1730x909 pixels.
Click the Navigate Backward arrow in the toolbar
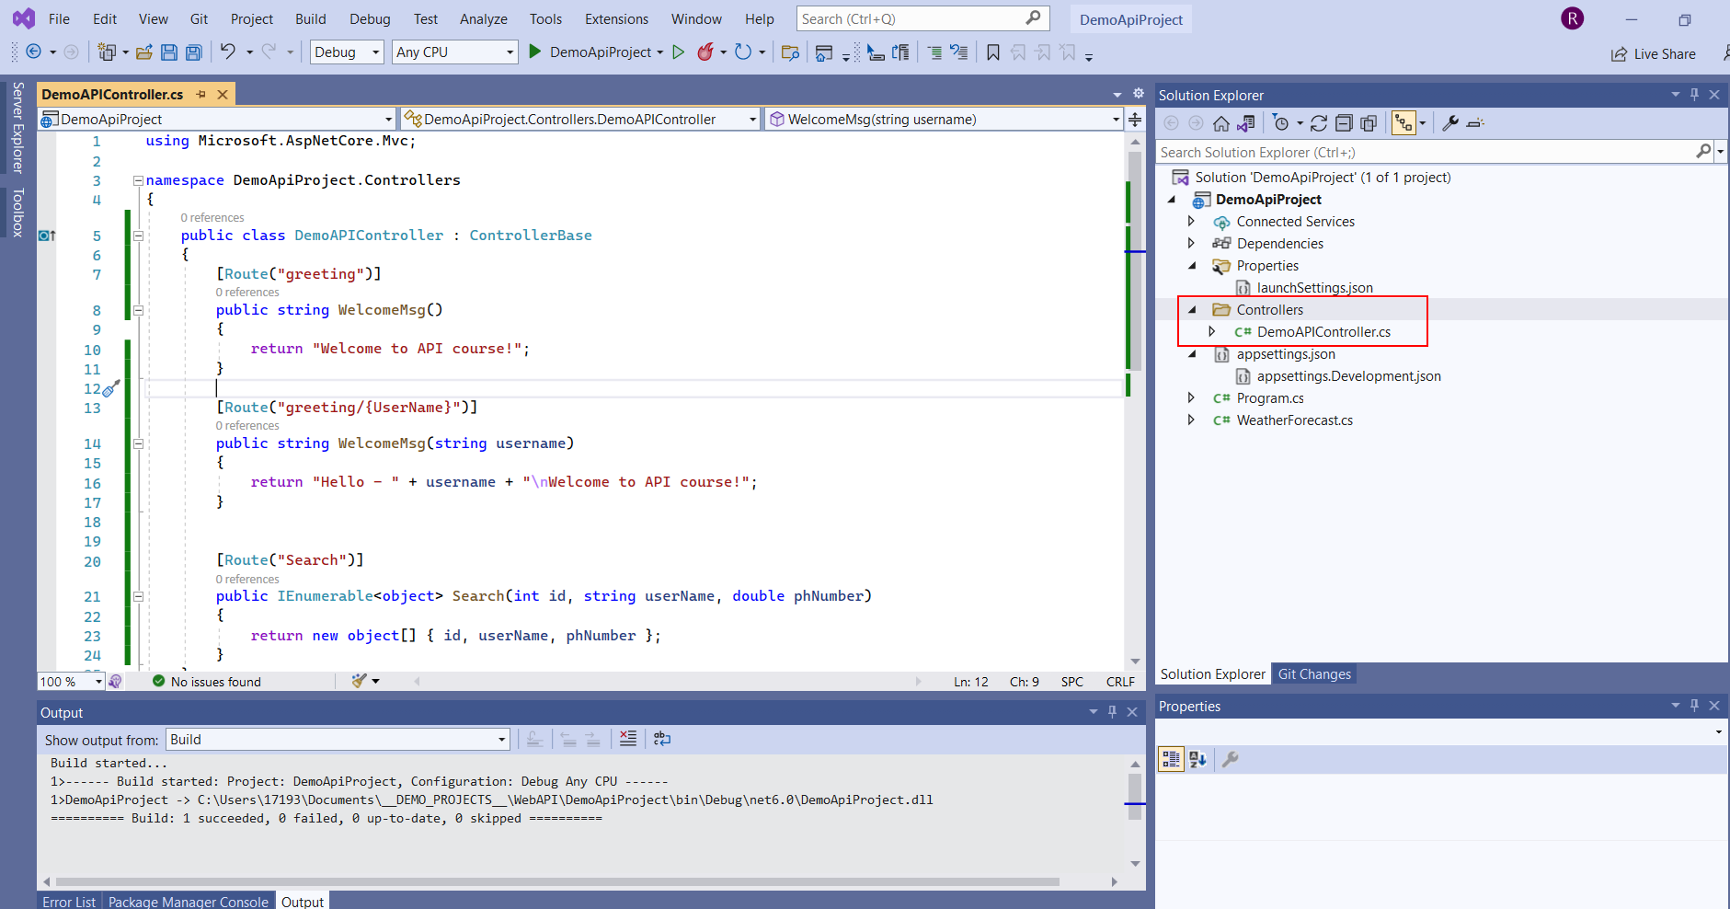pyautogui.click(x=34, y=52)
